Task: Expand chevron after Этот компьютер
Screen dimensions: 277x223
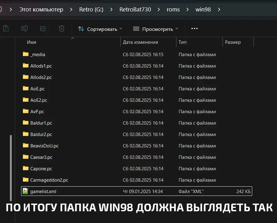Action: coord(71,10)
